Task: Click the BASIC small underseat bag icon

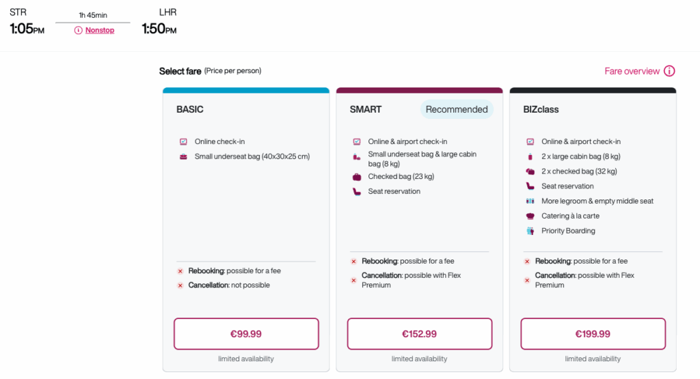Action: (183, 156)
